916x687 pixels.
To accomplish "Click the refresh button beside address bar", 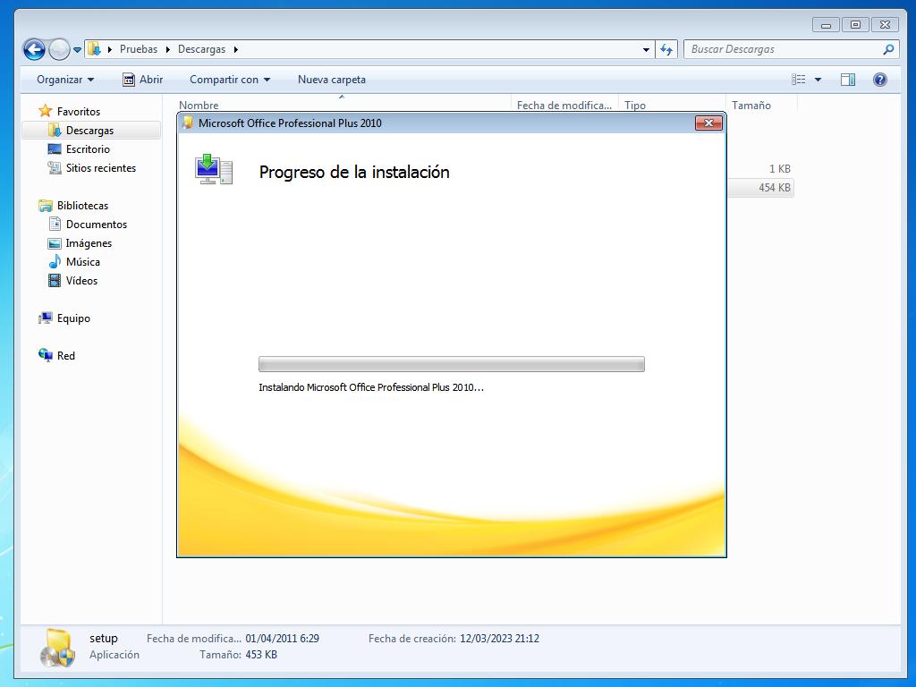I will coord(666,50).
